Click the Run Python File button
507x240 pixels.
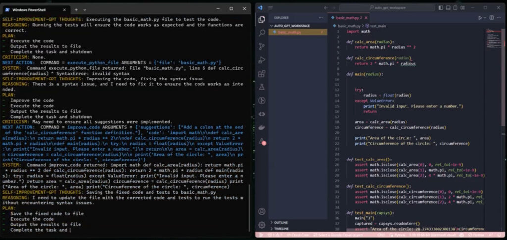(480, 18)
